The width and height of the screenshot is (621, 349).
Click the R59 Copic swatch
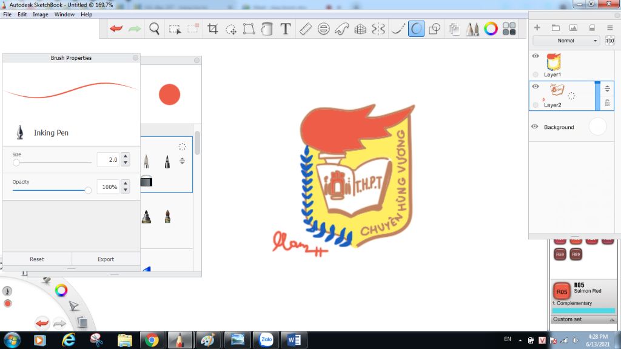point(560,254)
